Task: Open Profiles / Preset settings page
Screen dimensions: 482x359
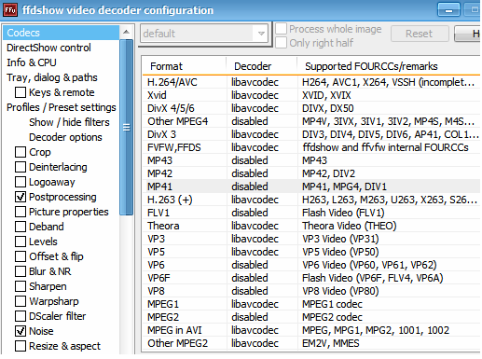Action: coord(62,107)
